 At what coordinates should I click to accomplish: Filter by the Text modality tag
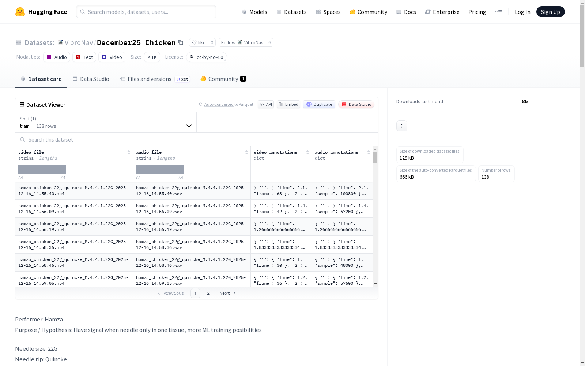coord(84,57)
